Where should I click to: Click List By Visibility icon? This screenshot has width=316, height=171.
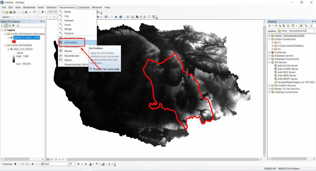coord(10,26)
